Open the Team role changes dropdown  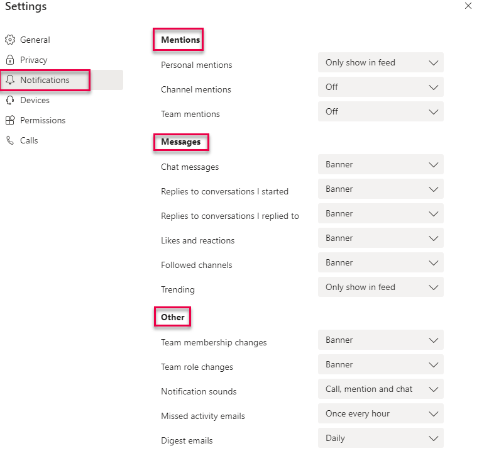point(380,364)
